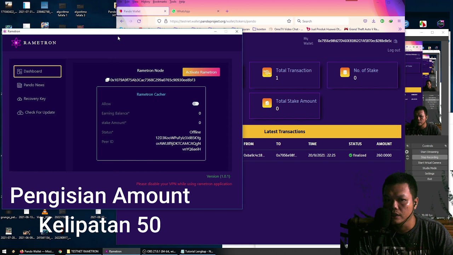453x255 pixels.
Task: Click the Pando News newspaper icon
Action: [x=19, y=85]
